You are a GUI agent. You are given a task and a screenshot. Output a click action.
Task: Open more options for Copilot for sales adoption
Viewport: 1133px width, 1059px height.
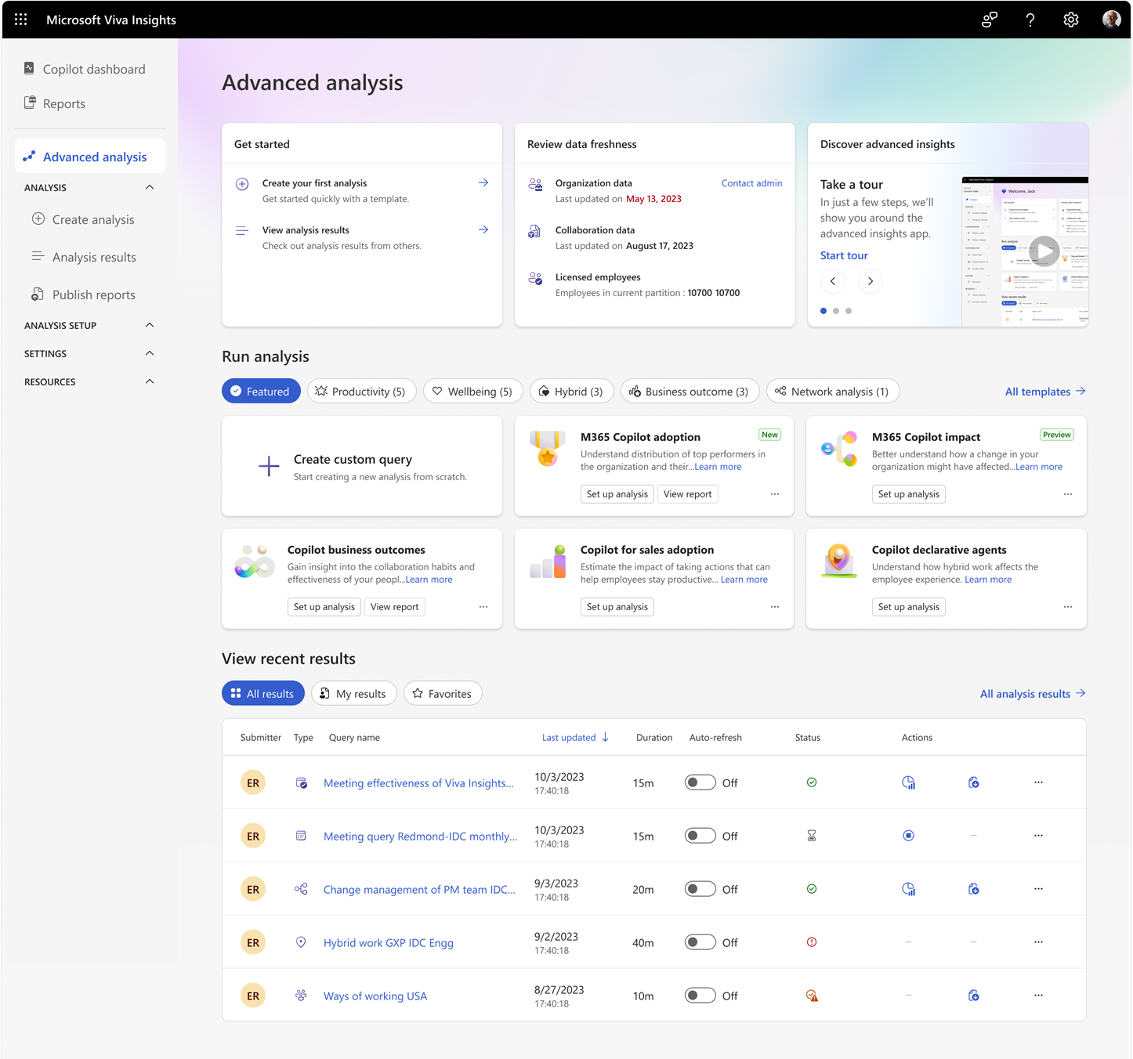775,607
